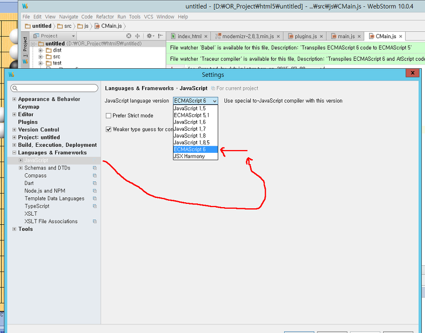Screen dimensions: 425x333
Task: Close the Settings dialog with the red X
Action: coord(412,73)
